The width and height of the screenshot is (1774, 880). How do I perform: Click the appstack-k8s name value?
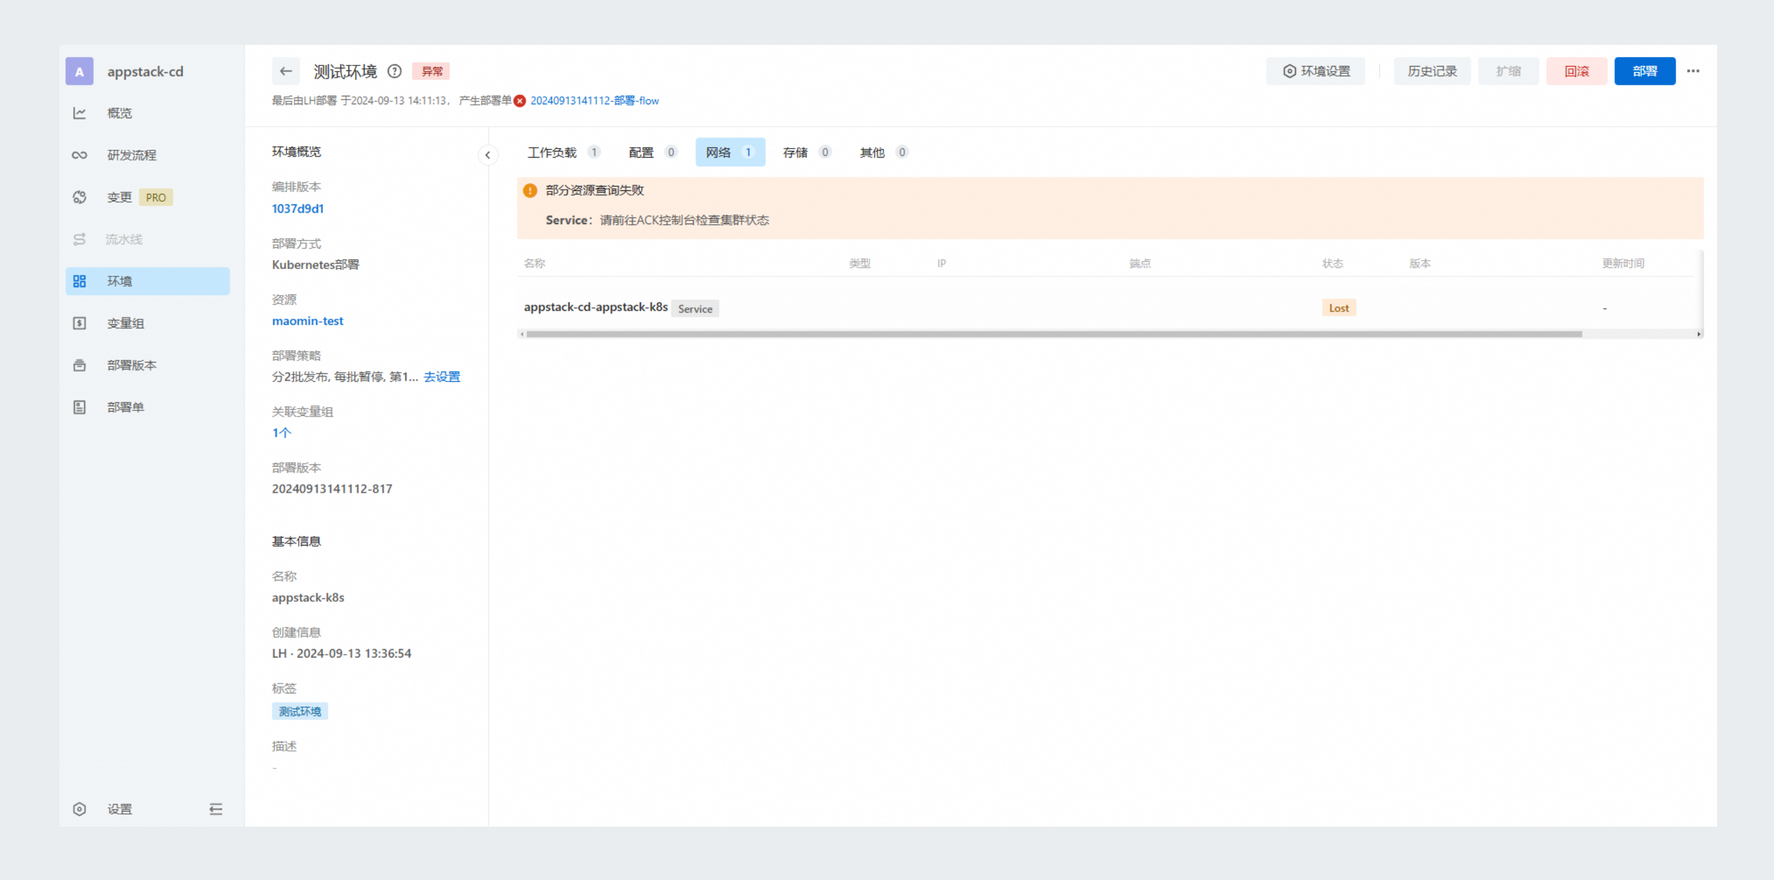308,598
